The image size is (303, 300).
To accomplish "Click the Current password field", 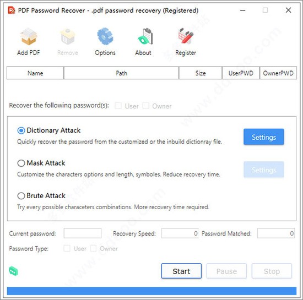I will tap(83, 233).
